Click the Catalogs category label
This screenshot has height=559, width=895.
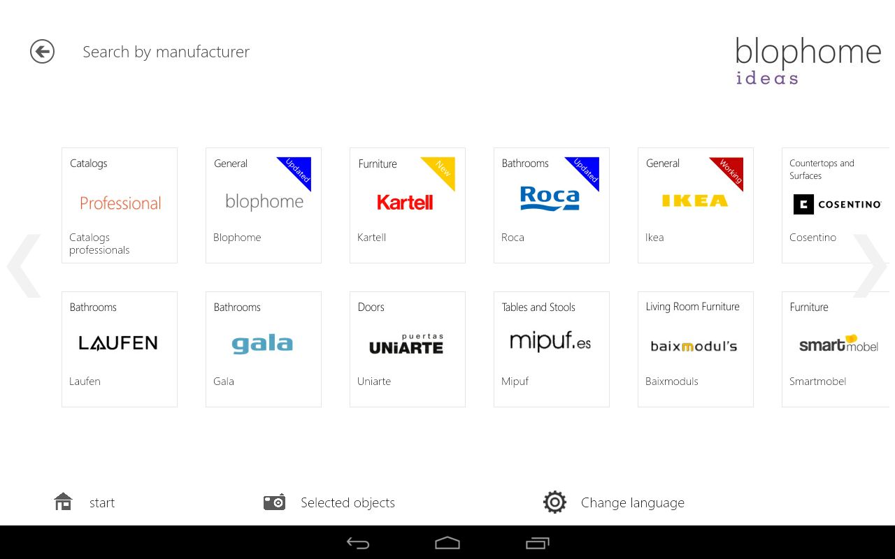coord(88,164)
